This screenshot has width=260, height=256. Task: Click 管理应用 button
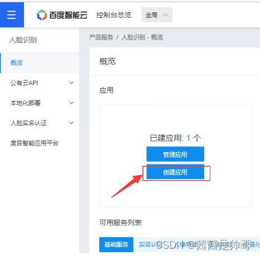tap(175, 154)
